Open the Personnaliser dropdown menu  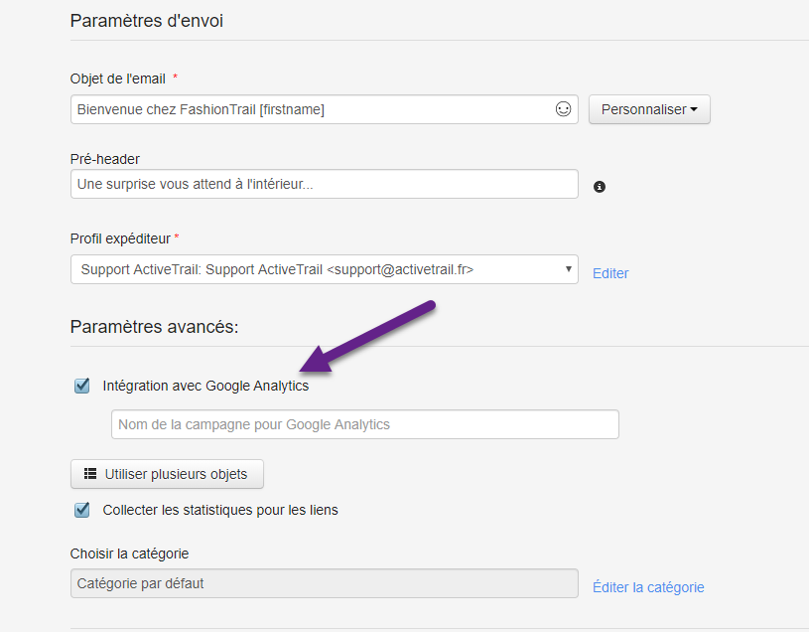649,109
